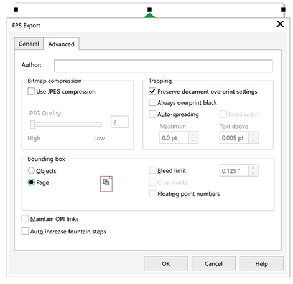This screenshot has width=293, height=284.
Task: Close the EPS Export dialog
Action: [280, 24]
